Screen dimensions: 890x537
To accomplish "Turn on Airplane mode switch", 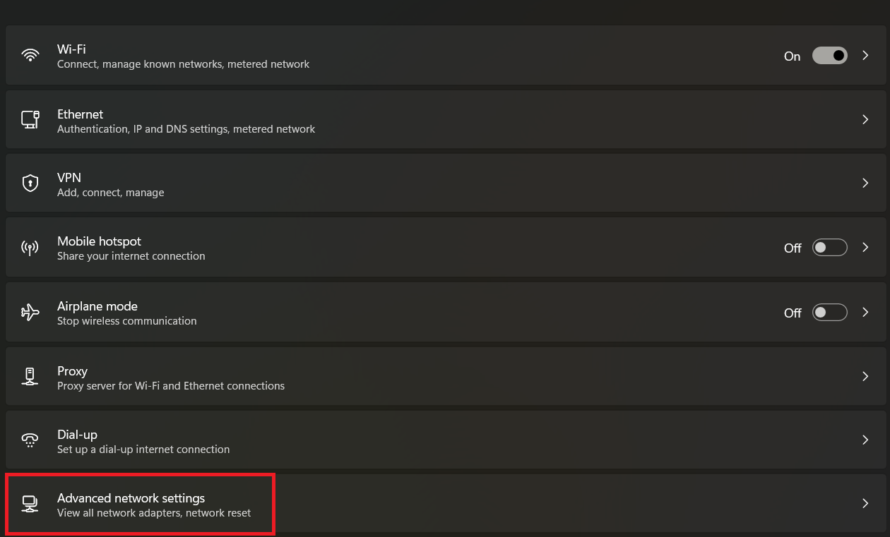I will click(829, 312).
